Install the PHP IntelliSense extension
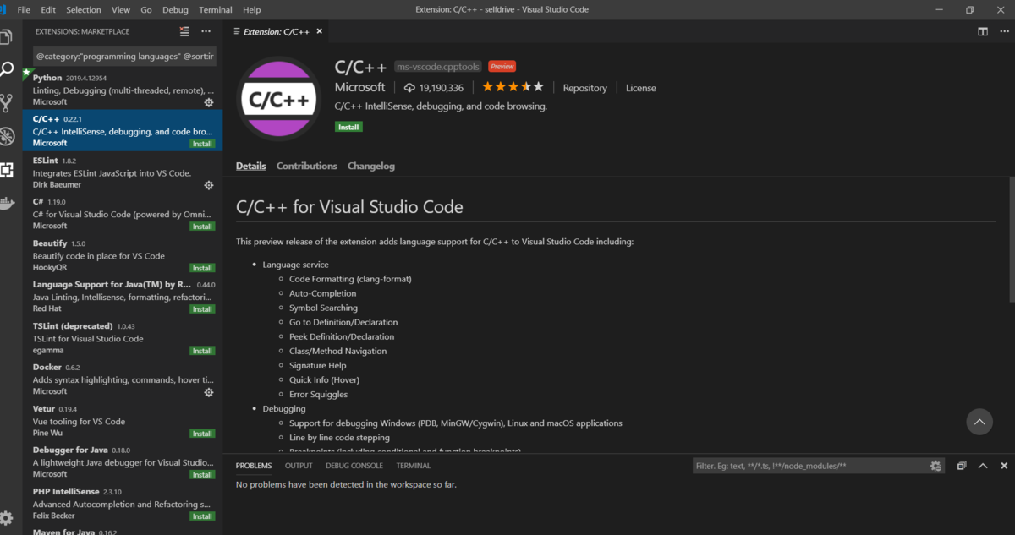Screen dimensions: 1015x535 pyautogui.click(x=202, y=516)
